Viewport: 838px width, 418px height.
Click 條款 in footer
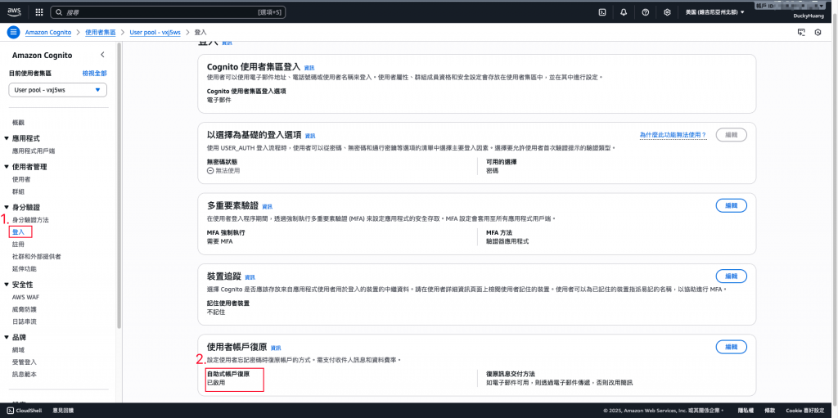point(769,411)
